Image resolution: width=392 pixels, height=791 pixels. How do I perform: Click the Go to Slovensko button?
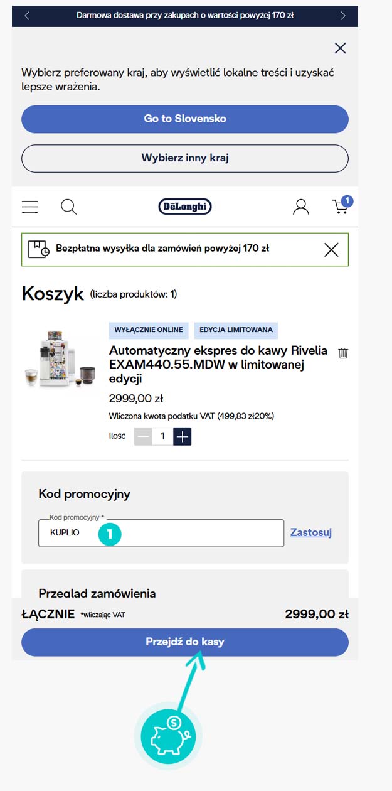[x=185, y=119]
